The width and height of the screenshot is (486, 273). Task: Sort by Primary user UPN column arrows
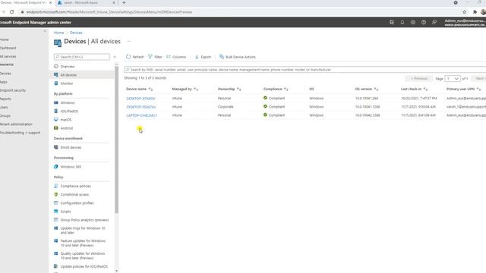pyautogui.click(x=478, y=89)
